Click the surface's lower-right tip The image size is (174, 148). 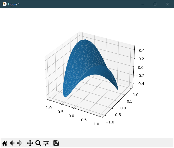(x=117, y=89)
